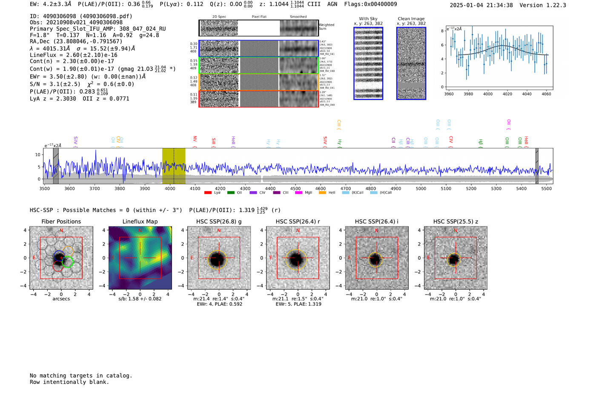Click the (H)CaII legend swatch
This screenshot has width=596, height=405.
click(x=374, y=193)
